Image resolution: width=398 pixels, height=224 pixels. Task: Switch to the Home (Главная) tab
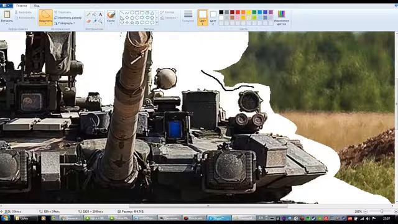22,6
